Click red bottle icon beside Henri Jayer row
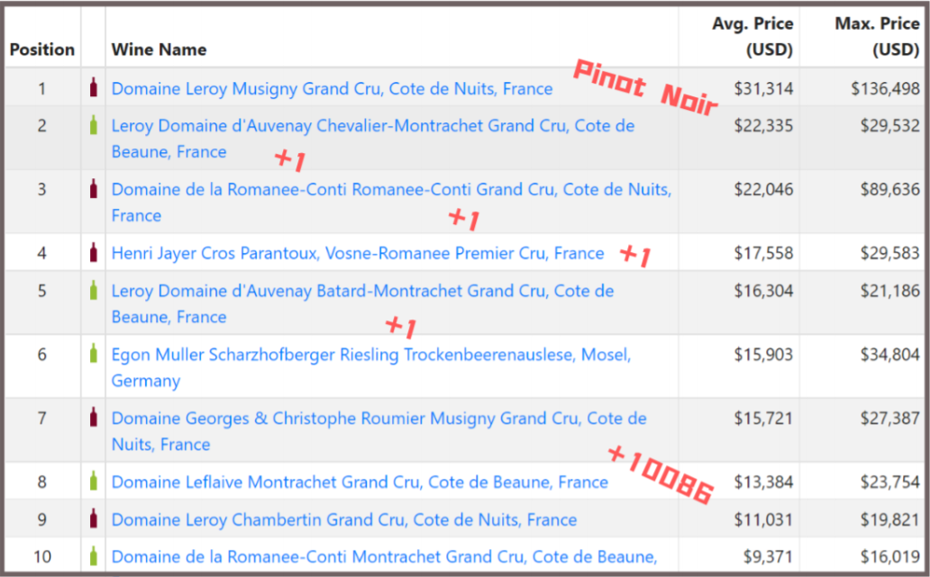This screenshot has width=930, height=577. tap(93, 254)
